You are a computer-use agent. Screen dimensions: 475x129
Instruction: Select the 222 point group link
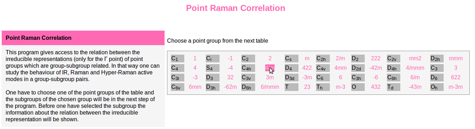[x=376, y=58]
